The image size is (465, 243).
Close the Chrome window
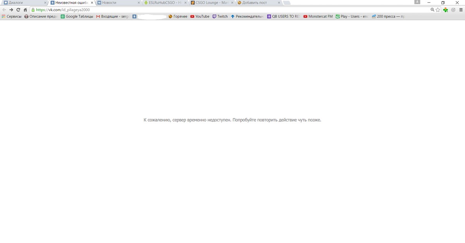tap(457, 2)
